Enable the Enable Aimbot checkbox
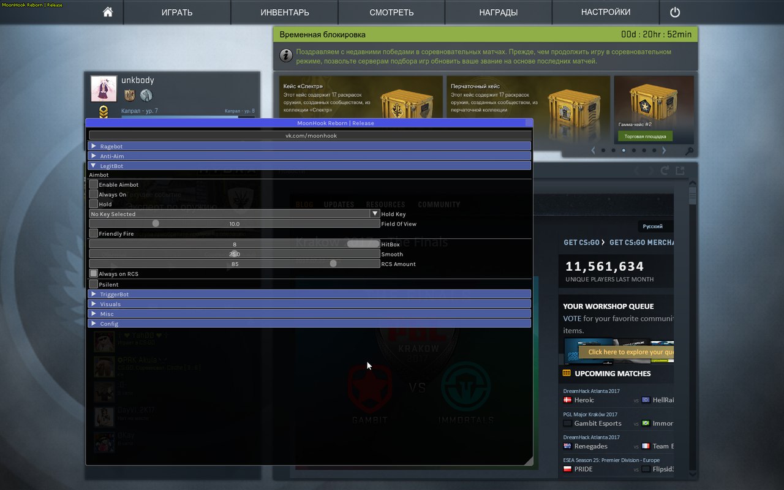 [94, 184]
